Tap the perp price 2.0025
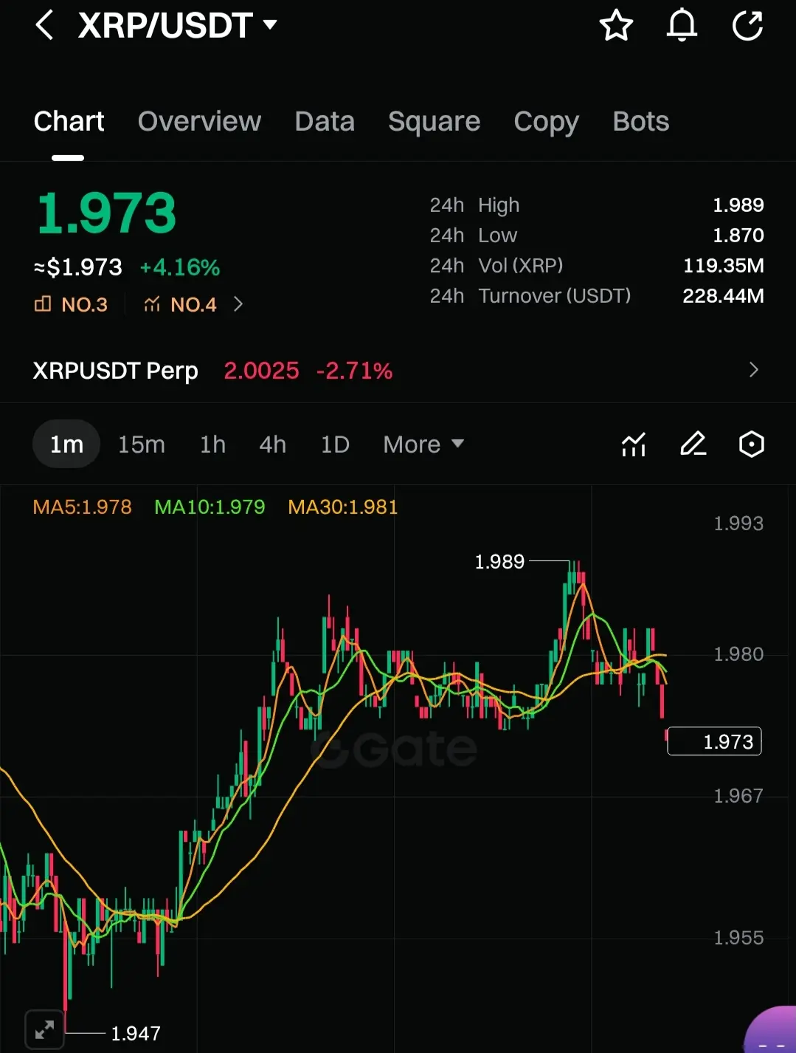 tap(262, 371)
